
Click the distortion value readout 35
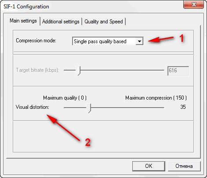coord(183,107)
